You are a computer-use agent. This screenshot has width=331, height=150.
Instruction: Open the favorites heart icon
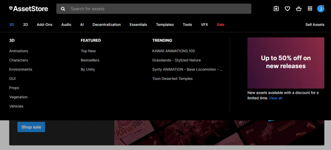[287, 9]
